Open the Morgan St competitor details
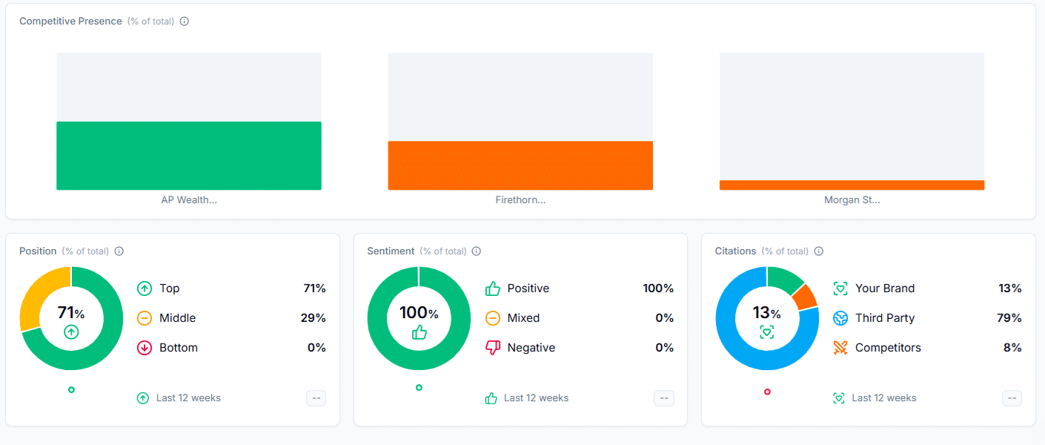The image size is (1045, 445). coord(852,199)
